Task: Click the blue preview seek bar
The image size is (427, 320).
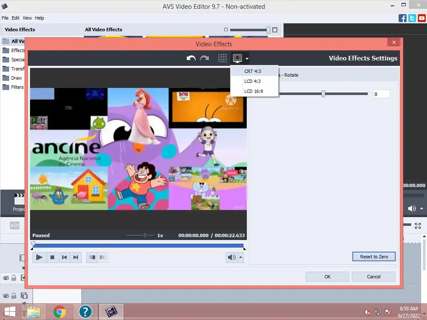Action: pos(138,245)
